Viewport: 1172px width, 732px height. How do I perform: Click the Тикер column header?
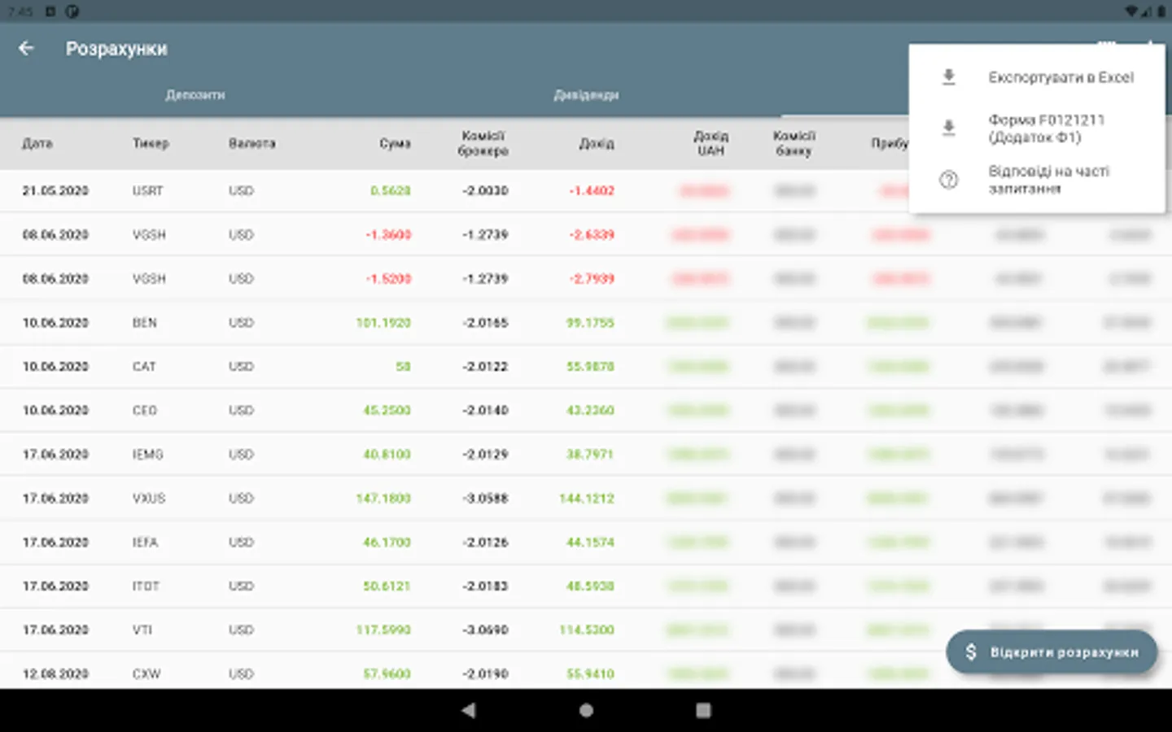pos(151,143)
